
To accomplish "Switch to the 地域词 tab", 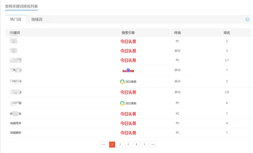I will click(37, 19).
